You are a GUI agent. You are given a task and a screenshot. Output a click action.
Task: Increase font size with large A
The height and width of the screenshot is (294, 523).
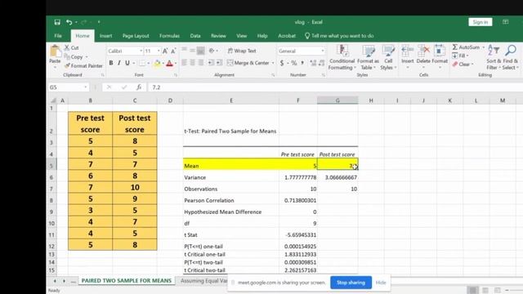coord(165,51)
